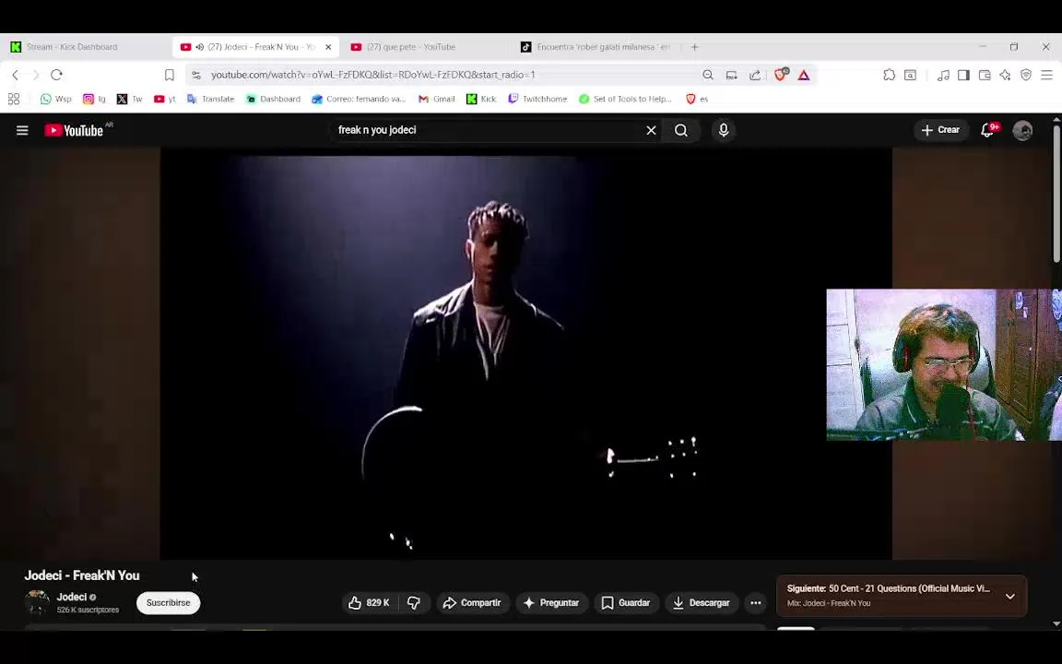Open the Jodeci channel avatar
The height and width of the screenshot is (664, 1062).
[x=37, y=602]
